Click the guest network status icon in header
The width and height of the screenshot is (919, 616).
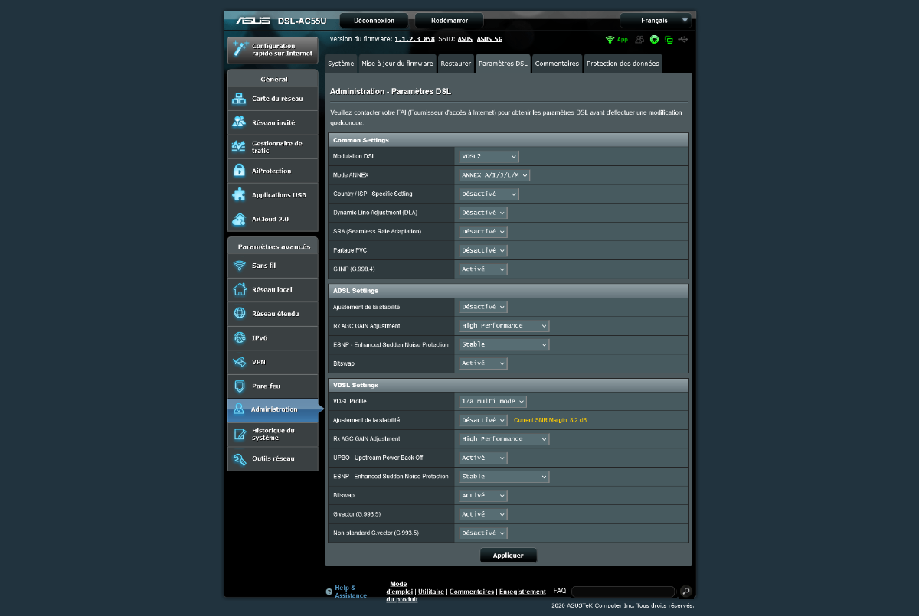click(x=639, y=40)
